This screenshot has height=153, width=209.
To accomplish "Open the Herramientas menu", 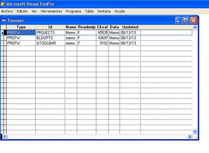I will [51, 12].
